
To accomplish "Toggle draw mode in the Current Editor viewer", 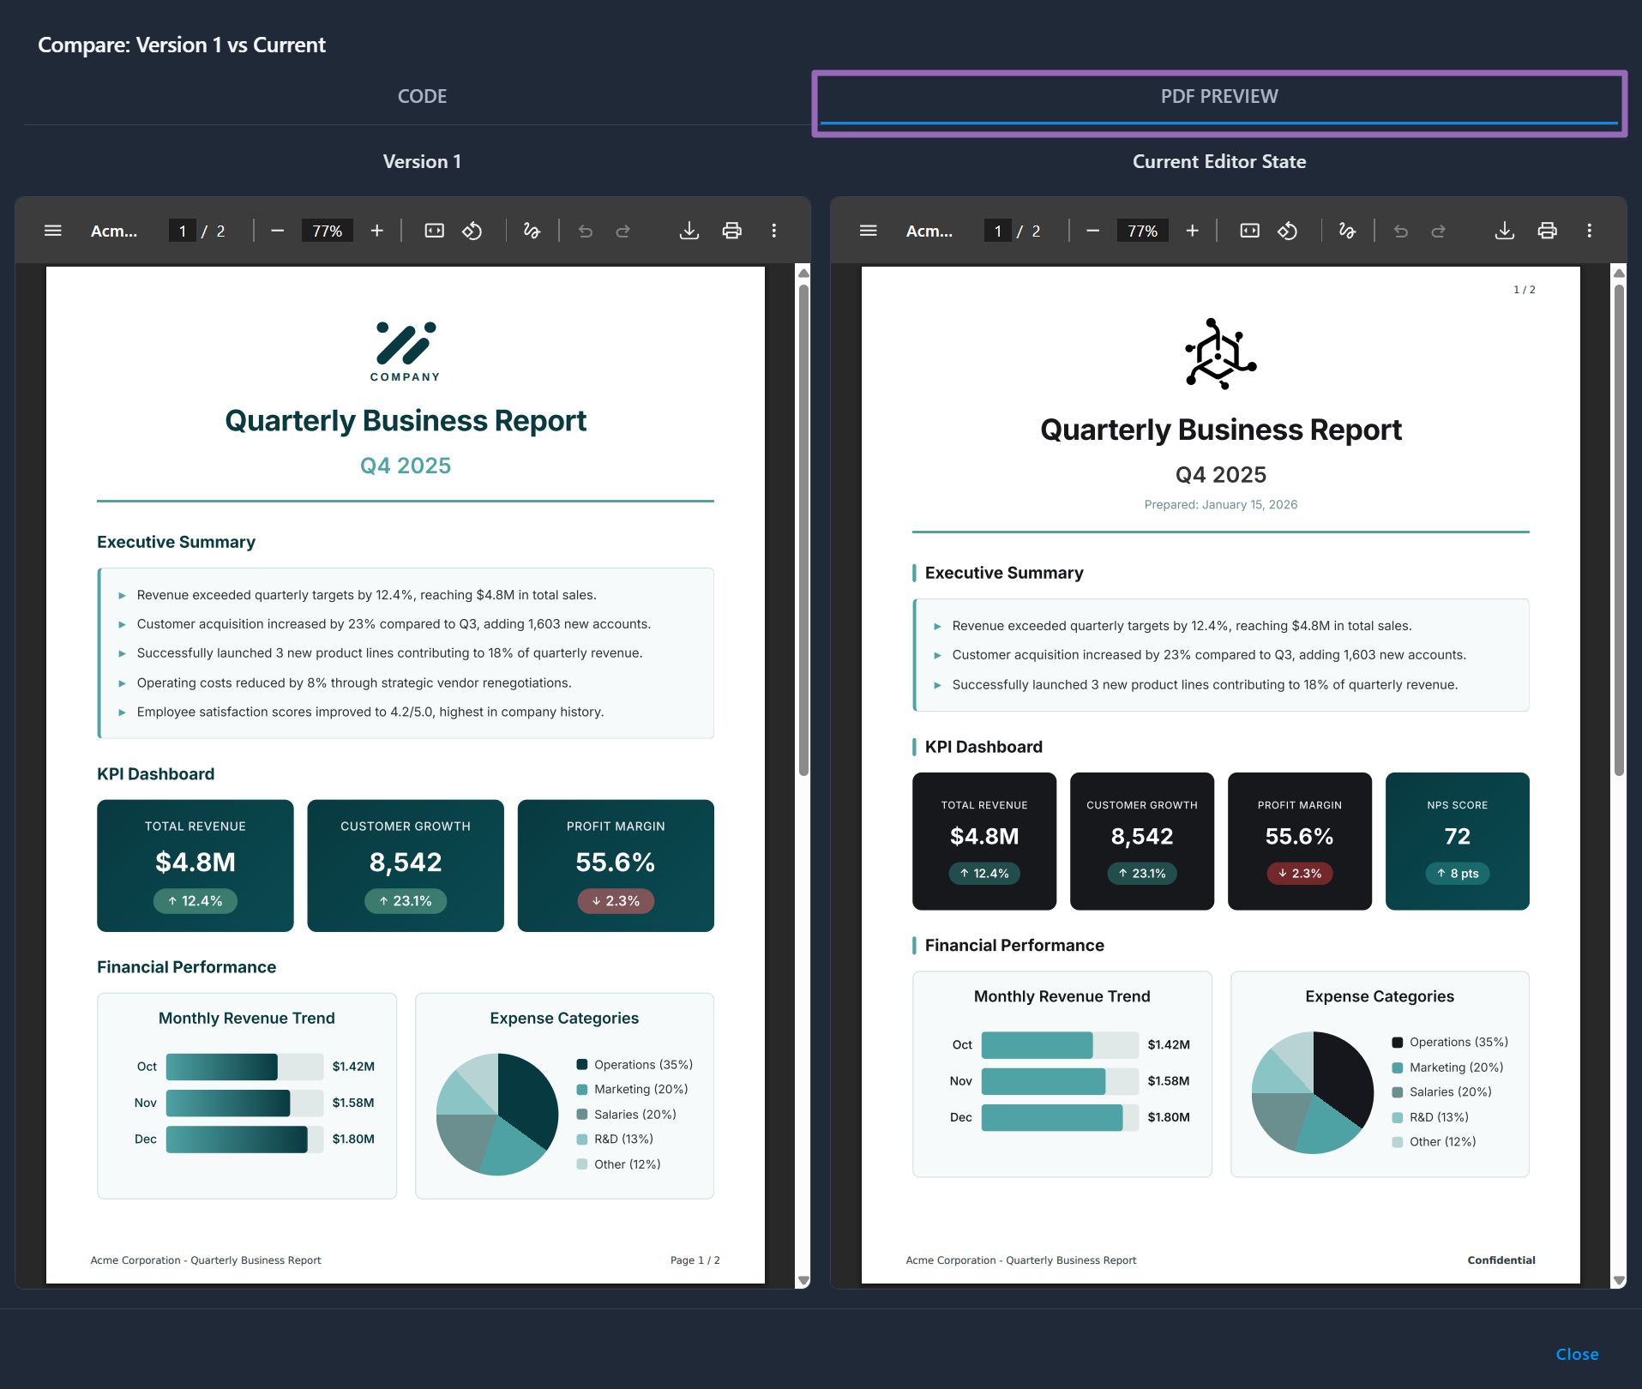I will click(1347, 230).
